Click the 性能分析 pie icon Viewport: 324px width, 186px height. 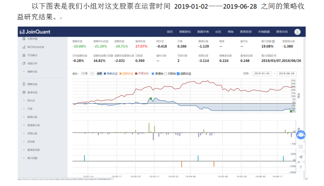coord(24,63)
